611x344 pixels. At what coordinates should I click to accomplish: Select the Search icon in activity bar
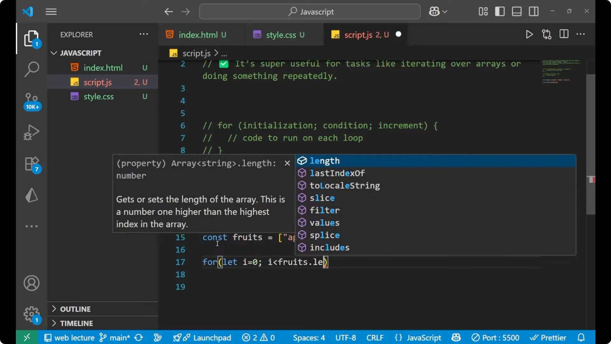(32, 69)
